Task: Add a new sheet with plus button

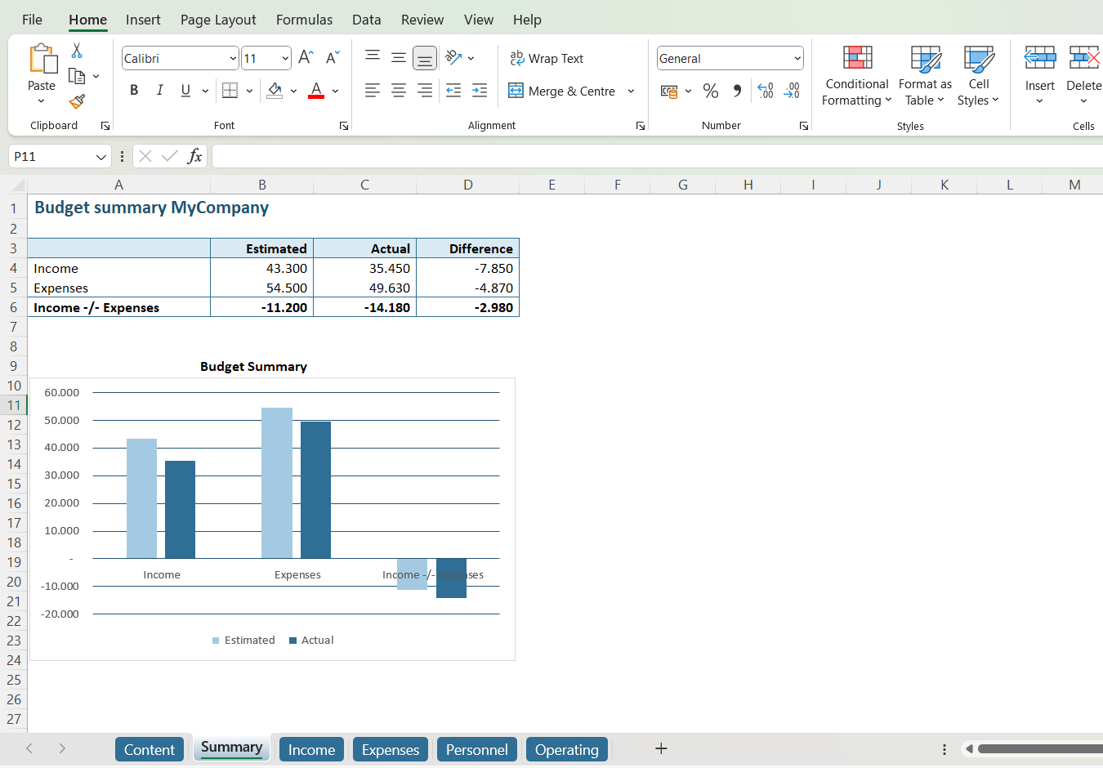Action: coord(662,748)
